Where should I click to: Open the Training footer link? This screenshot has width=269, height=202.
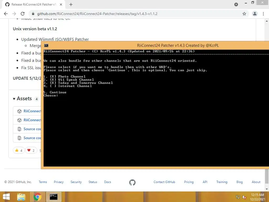tap(222, 182)
